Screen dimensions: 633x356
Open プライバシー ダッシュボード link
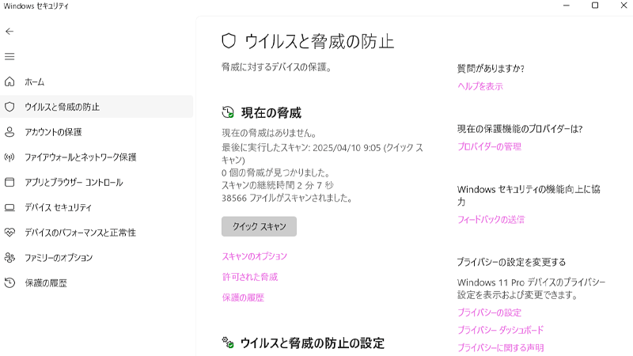tap(501, 330)
